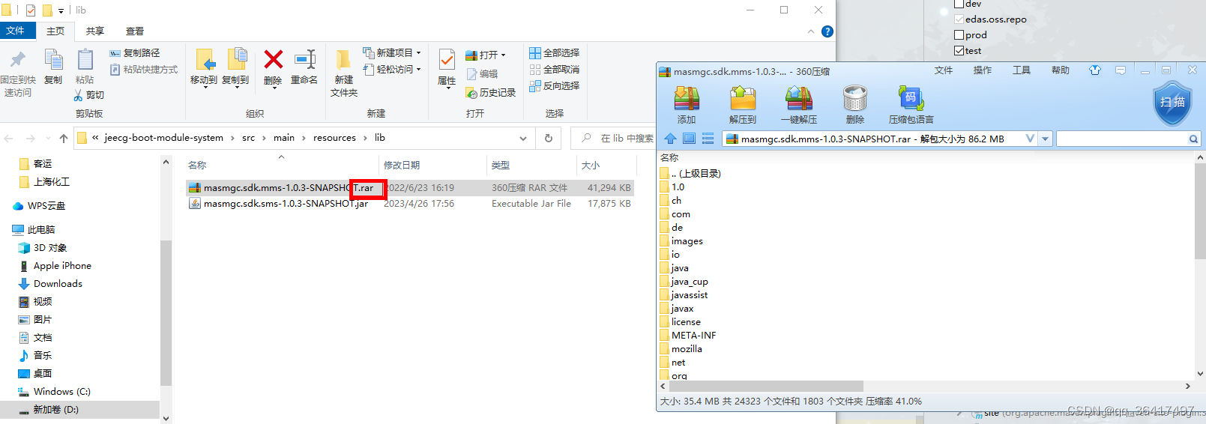This screenshot has height=424, width=1206.
Task: Click the Copy (复制) ribbon icon
Action: click(x=53, y=60)
